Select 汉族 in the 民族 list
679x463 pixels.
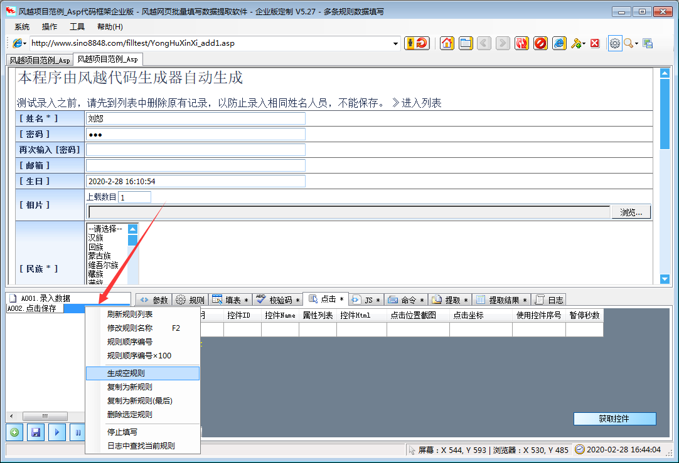click(96, 238)
